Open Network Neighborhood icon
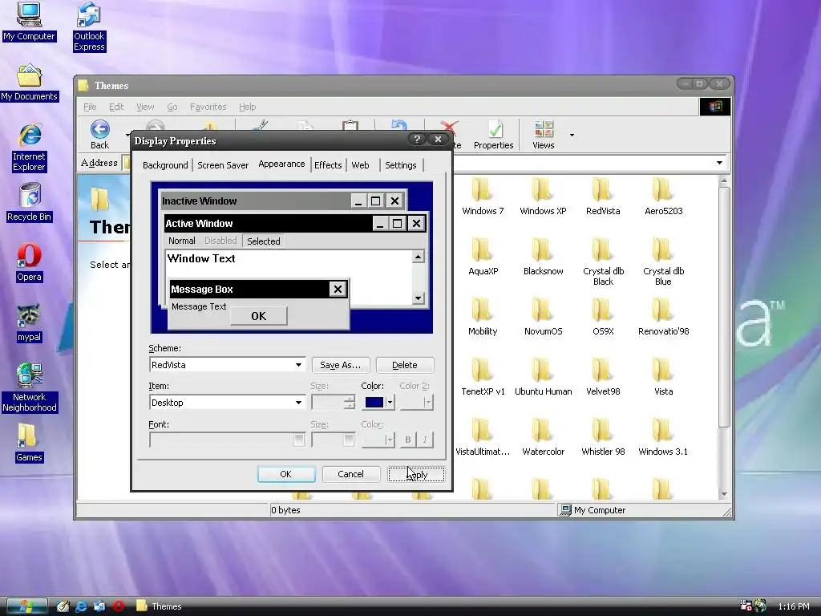 point(30,387)
